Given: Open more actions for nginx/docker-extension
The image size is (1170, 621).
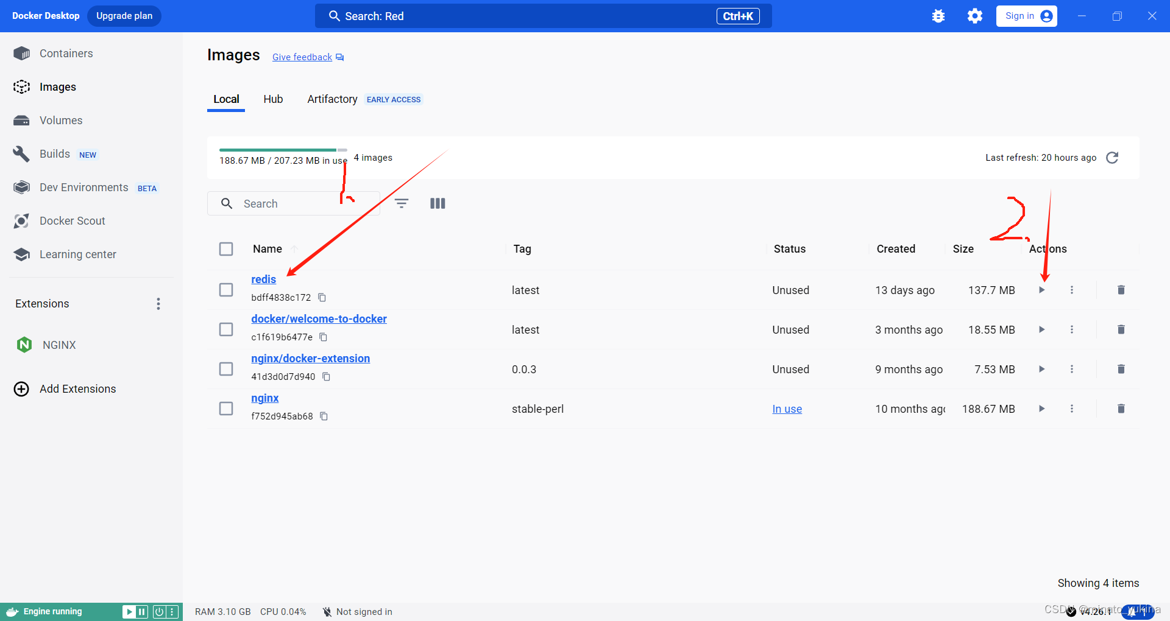Looking at the screenshot, I should [1072, 369].
